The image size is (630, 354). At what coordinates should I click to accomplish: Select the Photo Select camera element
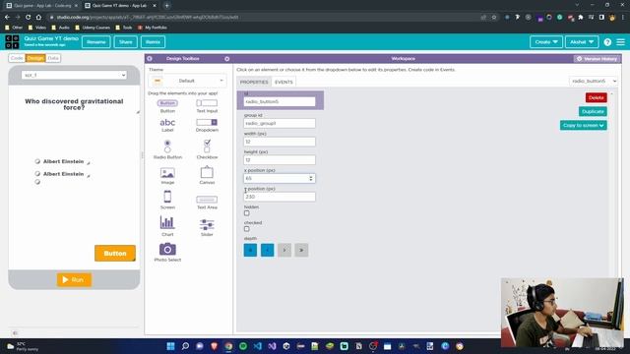(x=167, y=253)
